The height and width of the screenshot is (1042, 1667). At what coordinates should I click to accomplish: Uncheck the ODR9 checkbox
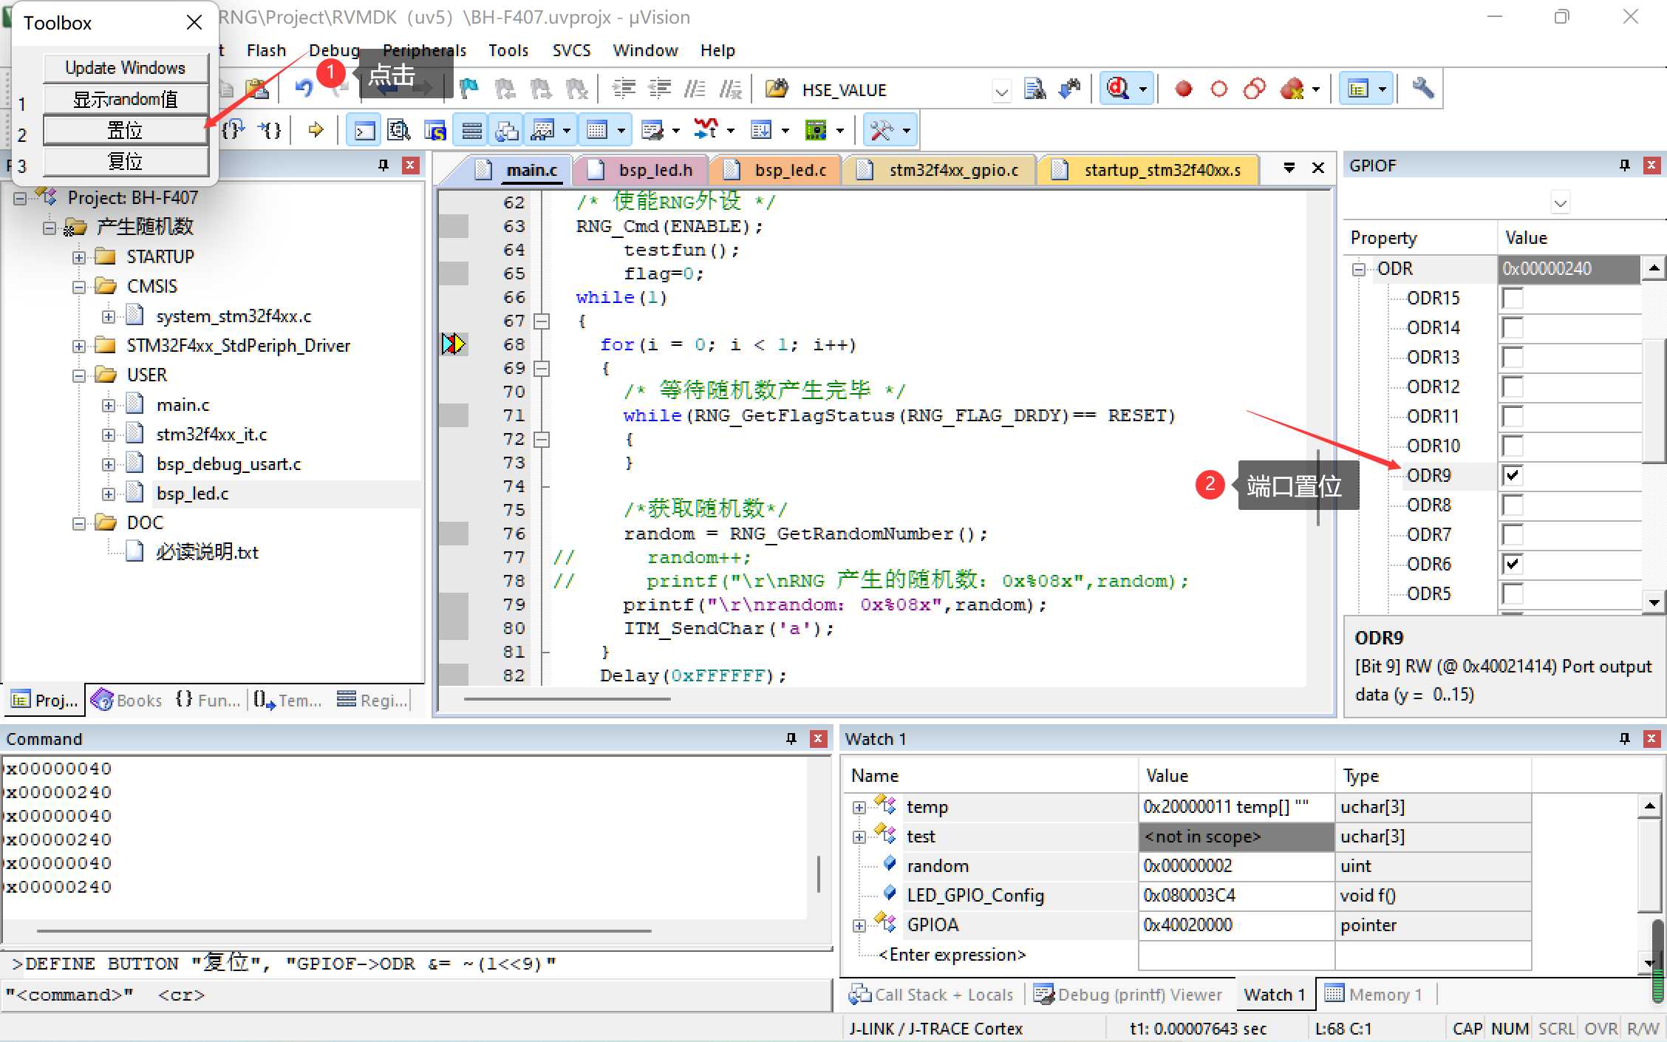coord(1512,475)
